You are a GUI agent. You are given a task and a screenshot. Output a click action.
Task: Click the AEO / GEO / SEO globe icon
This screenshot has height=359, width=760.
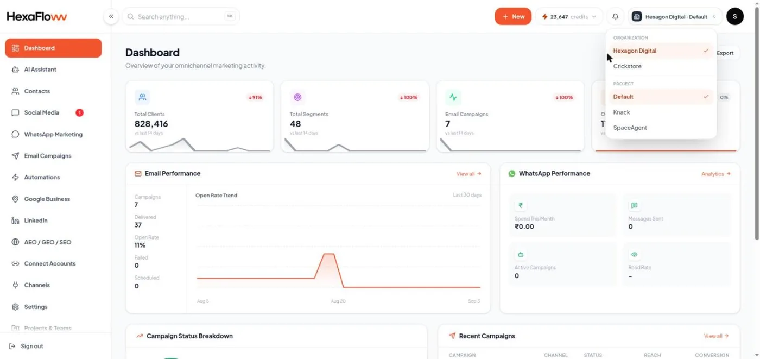click(15, 242)
